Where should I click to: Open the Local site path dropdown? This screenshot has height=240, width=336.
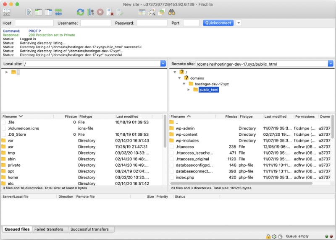[x=163, y=64]
